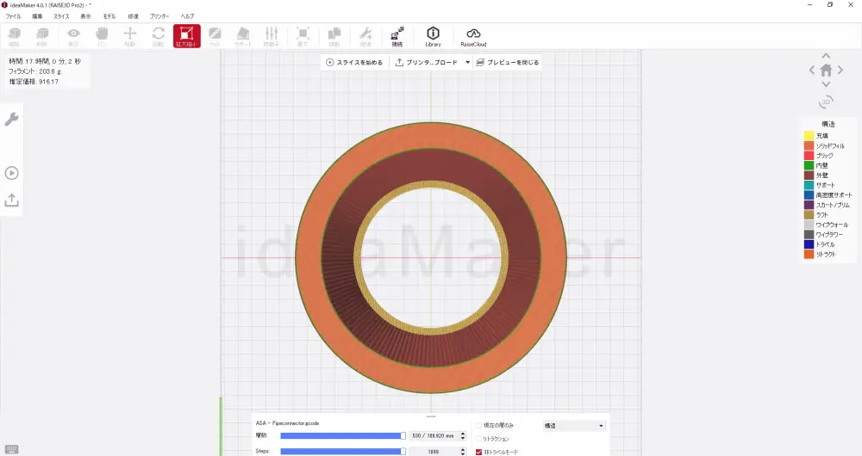This screenshot has width=862, height=456.
Task: Open the Library icon
Action: 433,35
